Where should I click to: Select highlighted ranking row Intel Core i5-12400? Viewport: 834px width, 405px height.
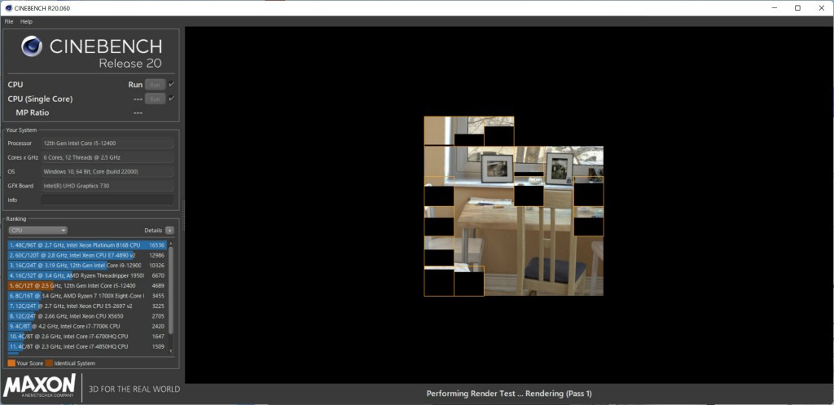point(87,286)
